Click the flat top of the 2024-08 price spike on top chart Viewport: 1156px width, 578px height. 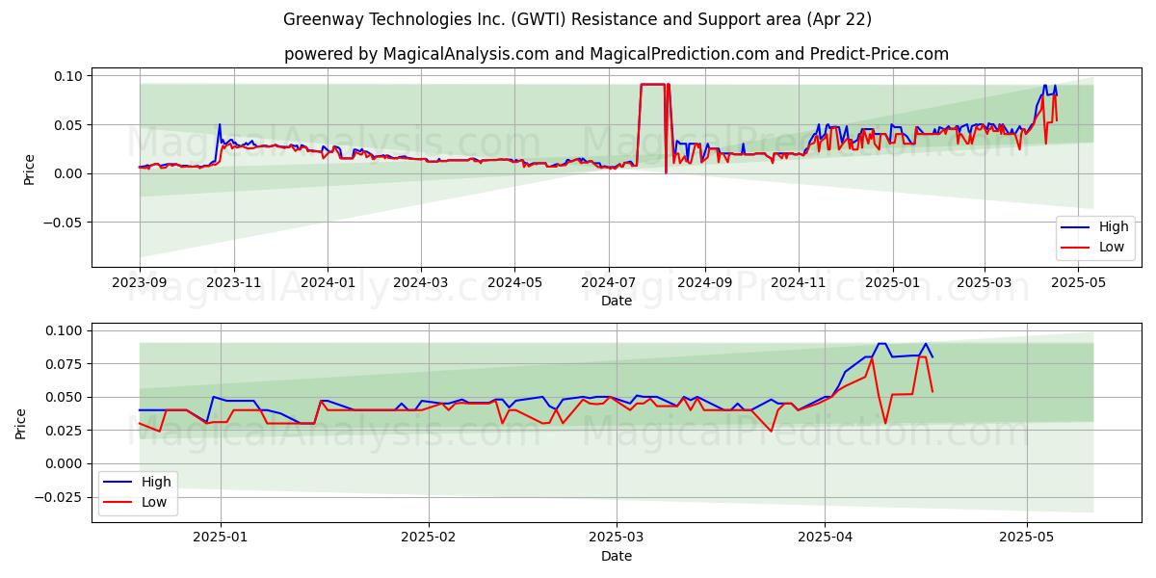point(652,85)
